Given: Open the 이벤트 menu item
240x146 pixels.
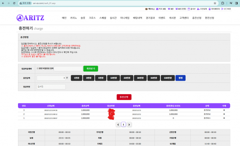Looking at the screenshot, I should pos(162,18).
